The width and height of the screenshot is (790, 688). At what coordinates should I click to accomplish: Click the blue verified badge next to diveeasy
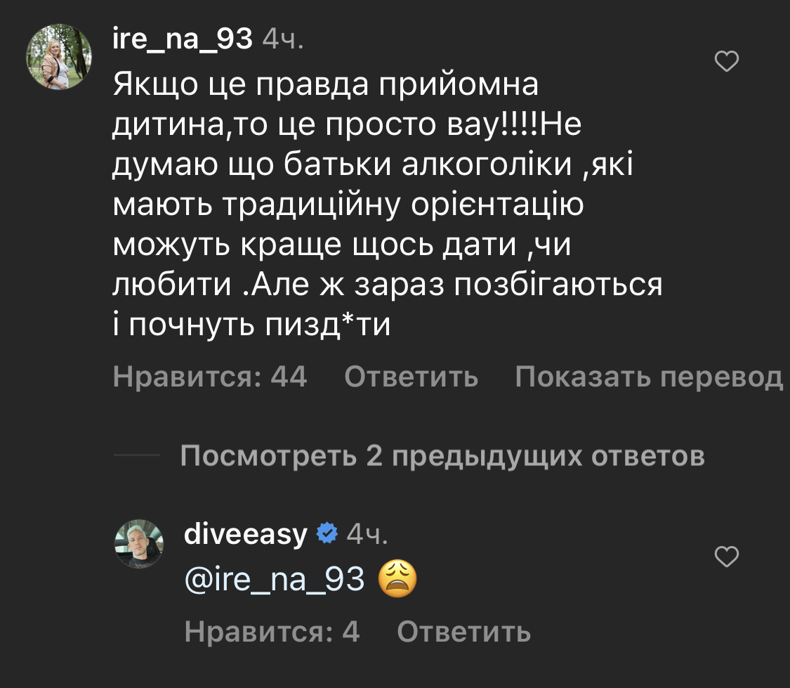327,534
